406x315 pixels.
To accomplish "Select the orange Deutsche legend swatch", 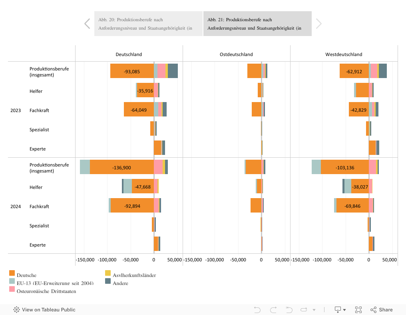I will tap(12, 273).
